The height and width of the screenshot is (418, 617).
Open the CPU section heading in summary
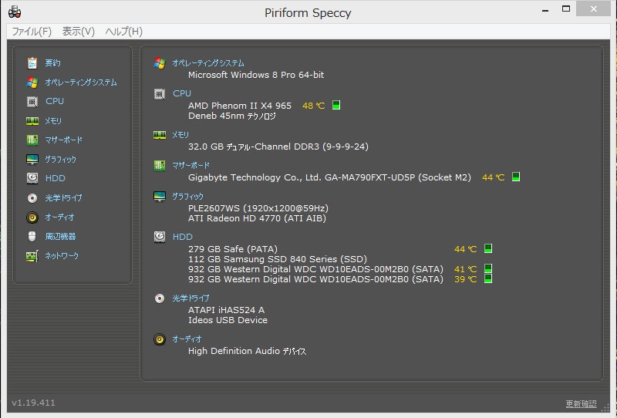(x=181, y=93)
